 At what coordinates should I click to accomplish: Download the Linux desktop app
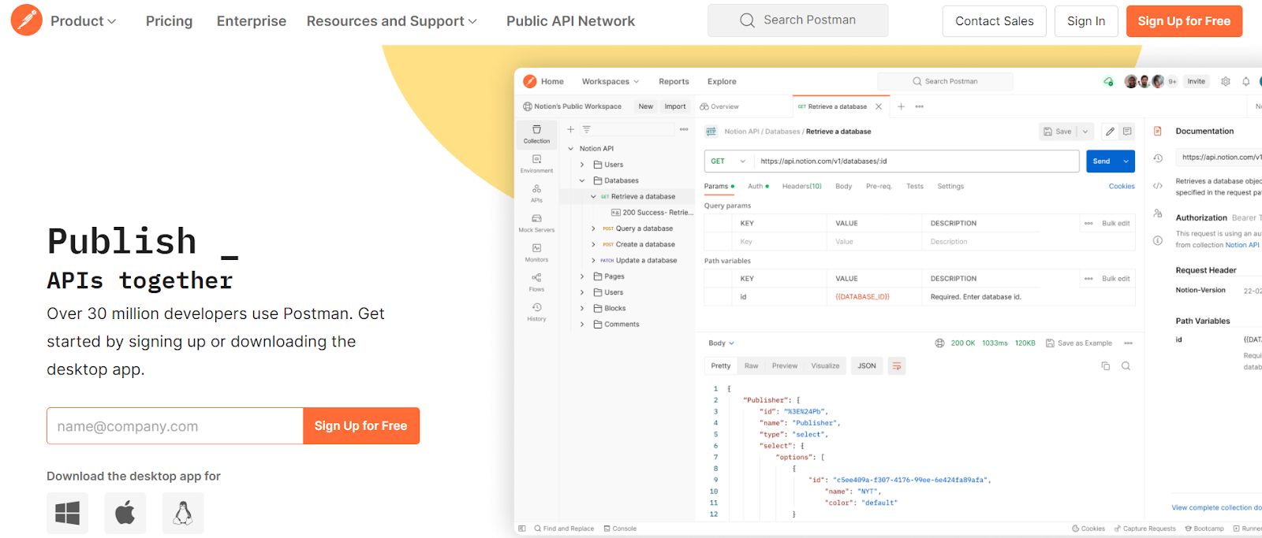point(183,514)
